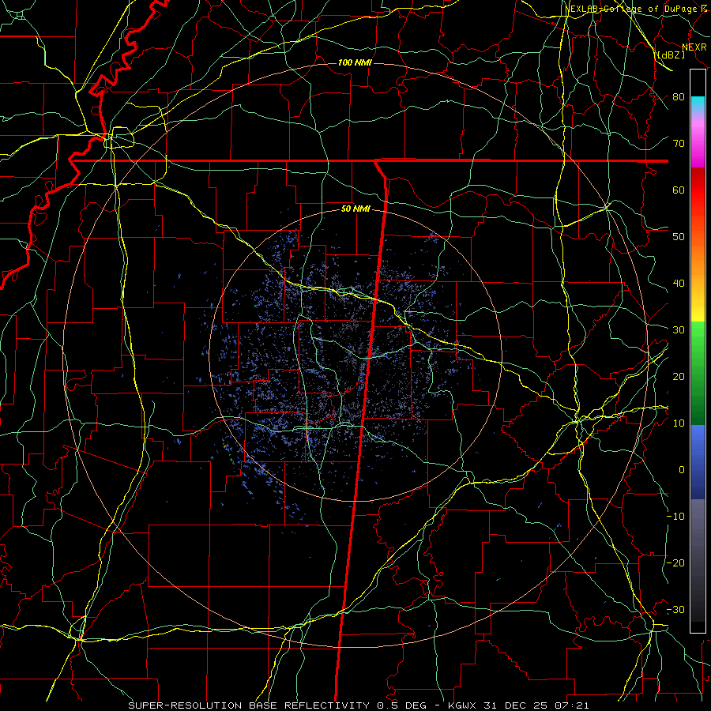
Task: Click the 30 value on the dBZ scale
Action: pos(679,329)
